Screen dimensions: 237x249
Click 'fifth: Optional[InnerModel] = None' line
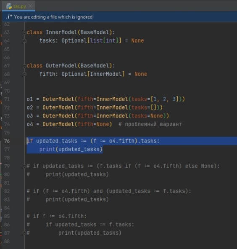(93, 74)
